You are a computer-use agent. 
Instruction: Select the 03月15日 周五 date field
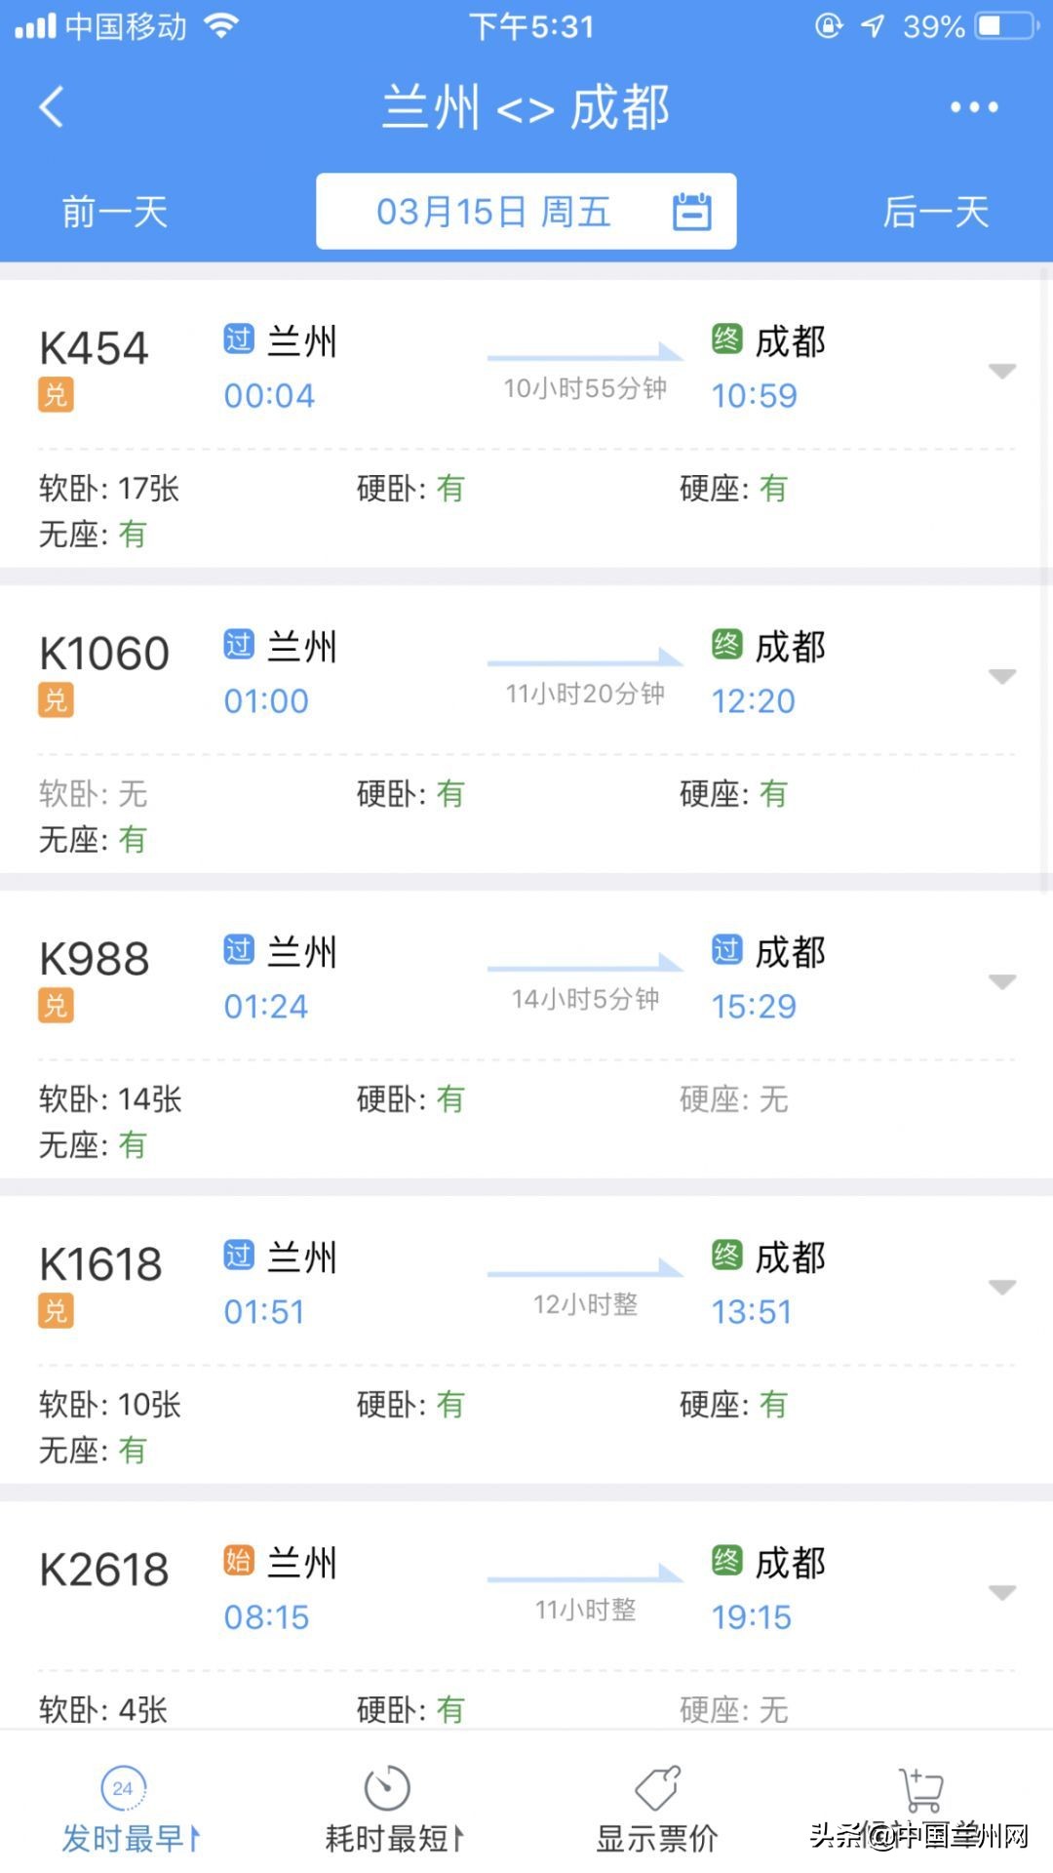pos(493,212)
